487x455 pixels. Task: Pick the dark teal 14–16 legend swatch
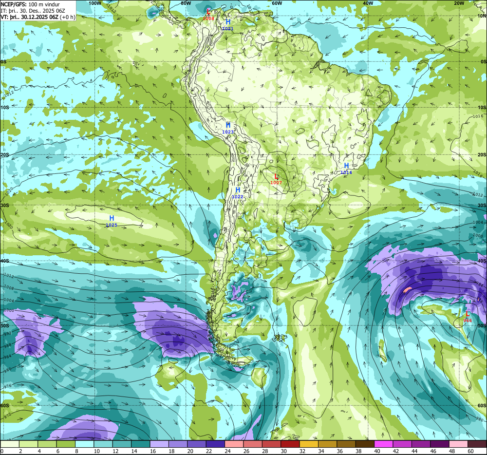pyautogui.click(x=141, y=444)
